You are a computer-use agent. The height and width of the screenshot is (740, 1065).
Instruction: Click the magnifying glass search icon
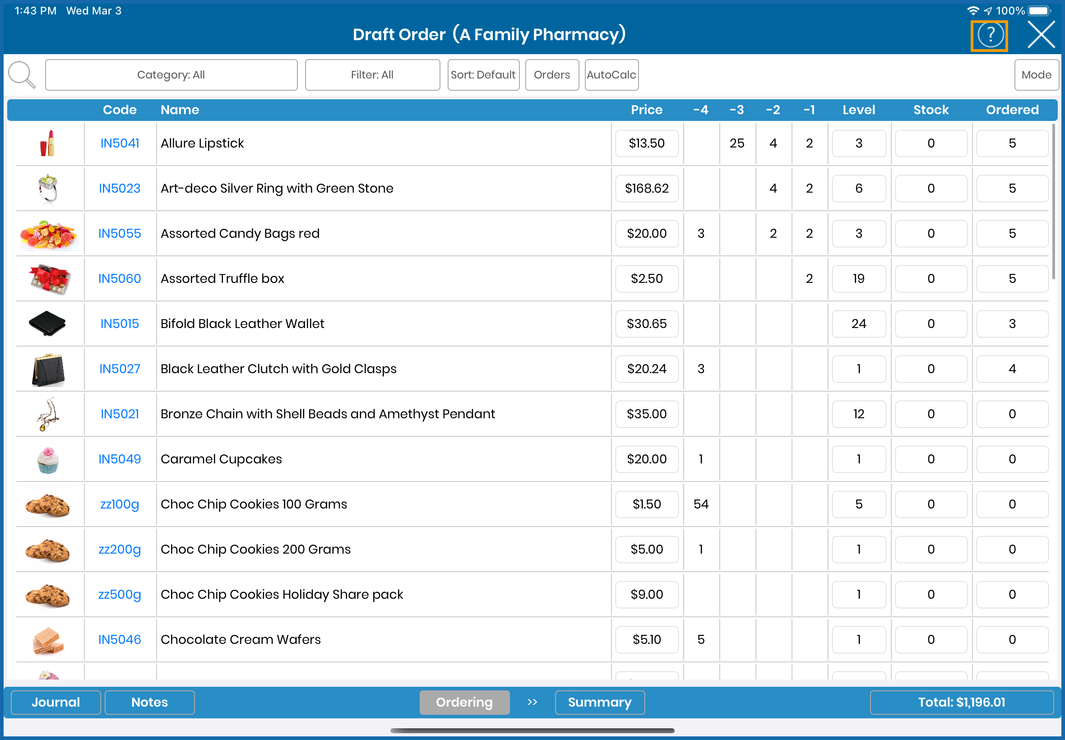22,74
